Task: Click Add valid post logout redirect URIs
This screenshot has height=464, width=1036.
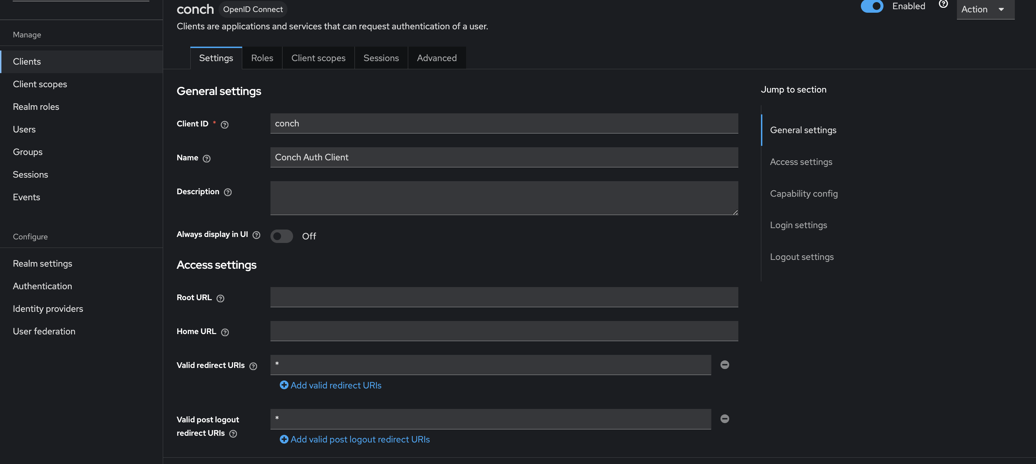Action: point(355,439)
